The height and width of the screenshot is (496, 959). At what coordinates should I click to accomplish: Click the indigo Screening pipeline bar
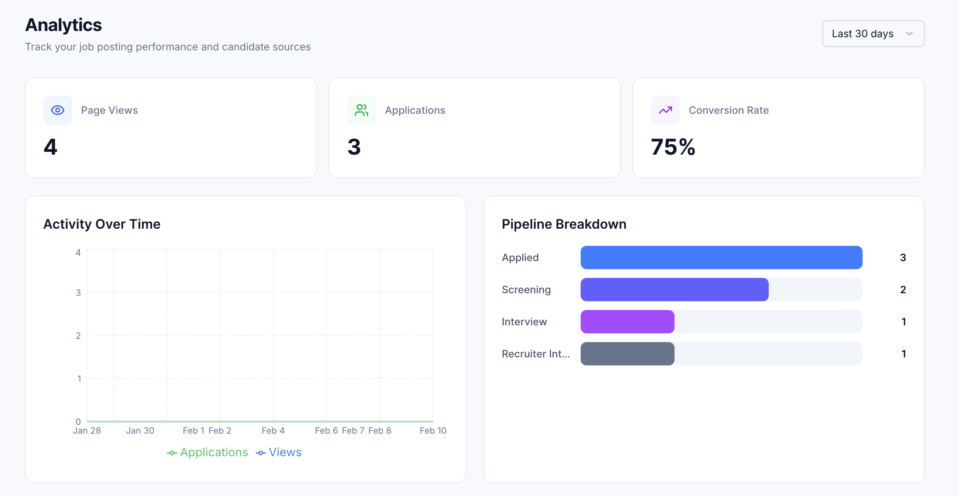pos(674,289)
